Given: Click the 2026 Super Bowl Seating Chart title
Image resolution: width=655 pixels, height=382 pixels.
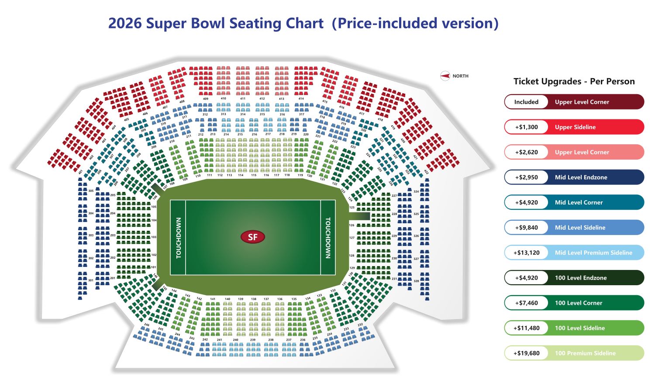Looking at the screenshot, I should click(303, 23).
